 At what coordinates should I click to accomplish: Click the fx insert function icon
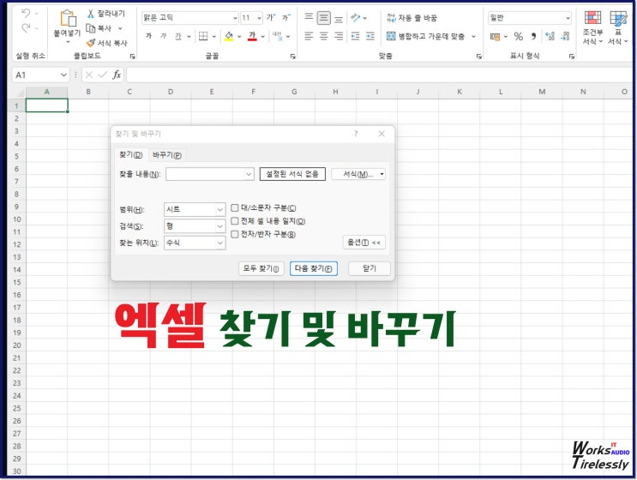117,75
